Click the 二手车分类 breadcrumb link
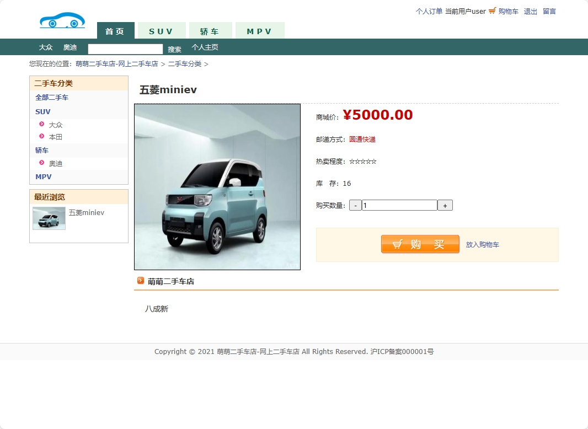Image resolution: width=588 pixels, height=429 pixels. point(184,64)
